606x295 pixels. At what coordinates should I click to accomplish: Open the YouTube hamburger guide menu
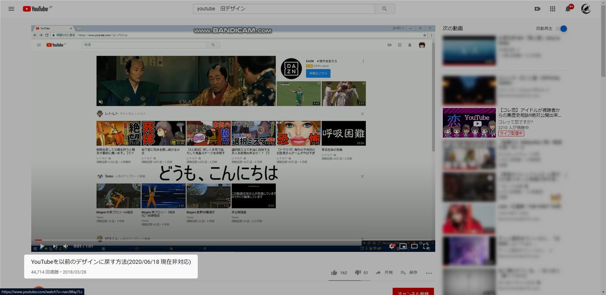(11, 9)
